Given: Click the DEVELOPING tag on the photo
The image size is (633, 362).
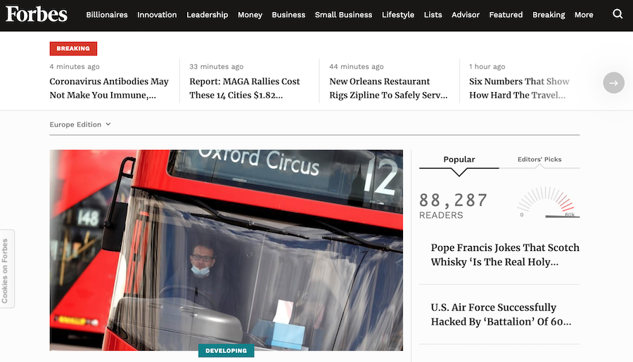Looking at the screenshot, I should click(226, 351).
